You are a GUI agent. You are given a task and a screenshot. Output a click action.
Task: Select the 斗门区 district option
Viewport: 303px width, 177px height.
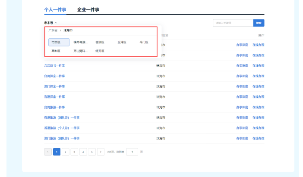point(144,42)
